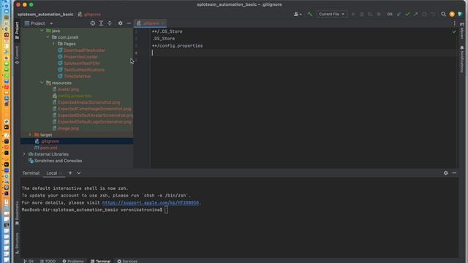Click the Run with Coverage icon
Screen dimensions: 468x263
click(x=370, y=14)
